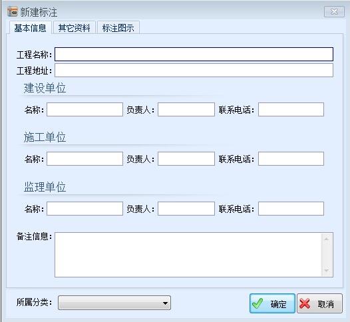Cancel with the 取消 button
Screen dimensions: 350x322
319,303
